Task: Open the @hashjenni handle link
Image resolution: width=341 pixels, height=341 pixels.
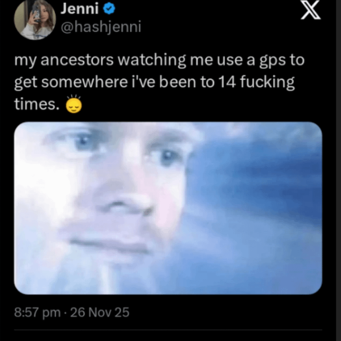Action: 101,27
